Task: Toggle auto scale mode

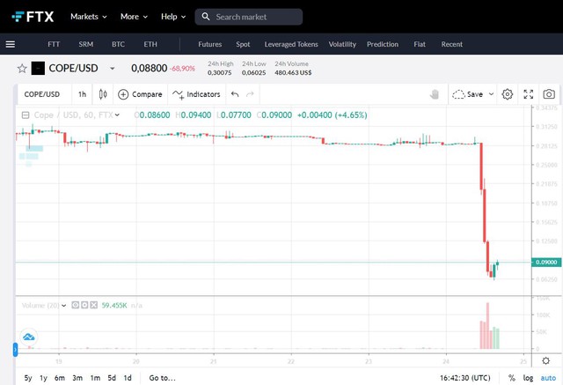Action: click(x=548, y=378)
